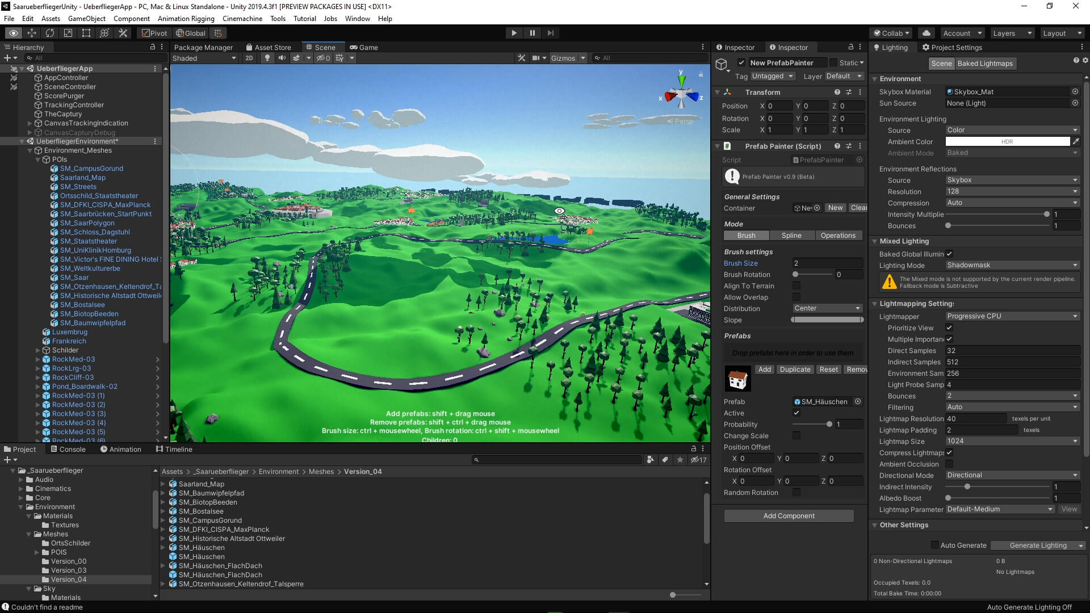Select the combined Transform tool
The image size is (1090, 613).
pos(104,33)
